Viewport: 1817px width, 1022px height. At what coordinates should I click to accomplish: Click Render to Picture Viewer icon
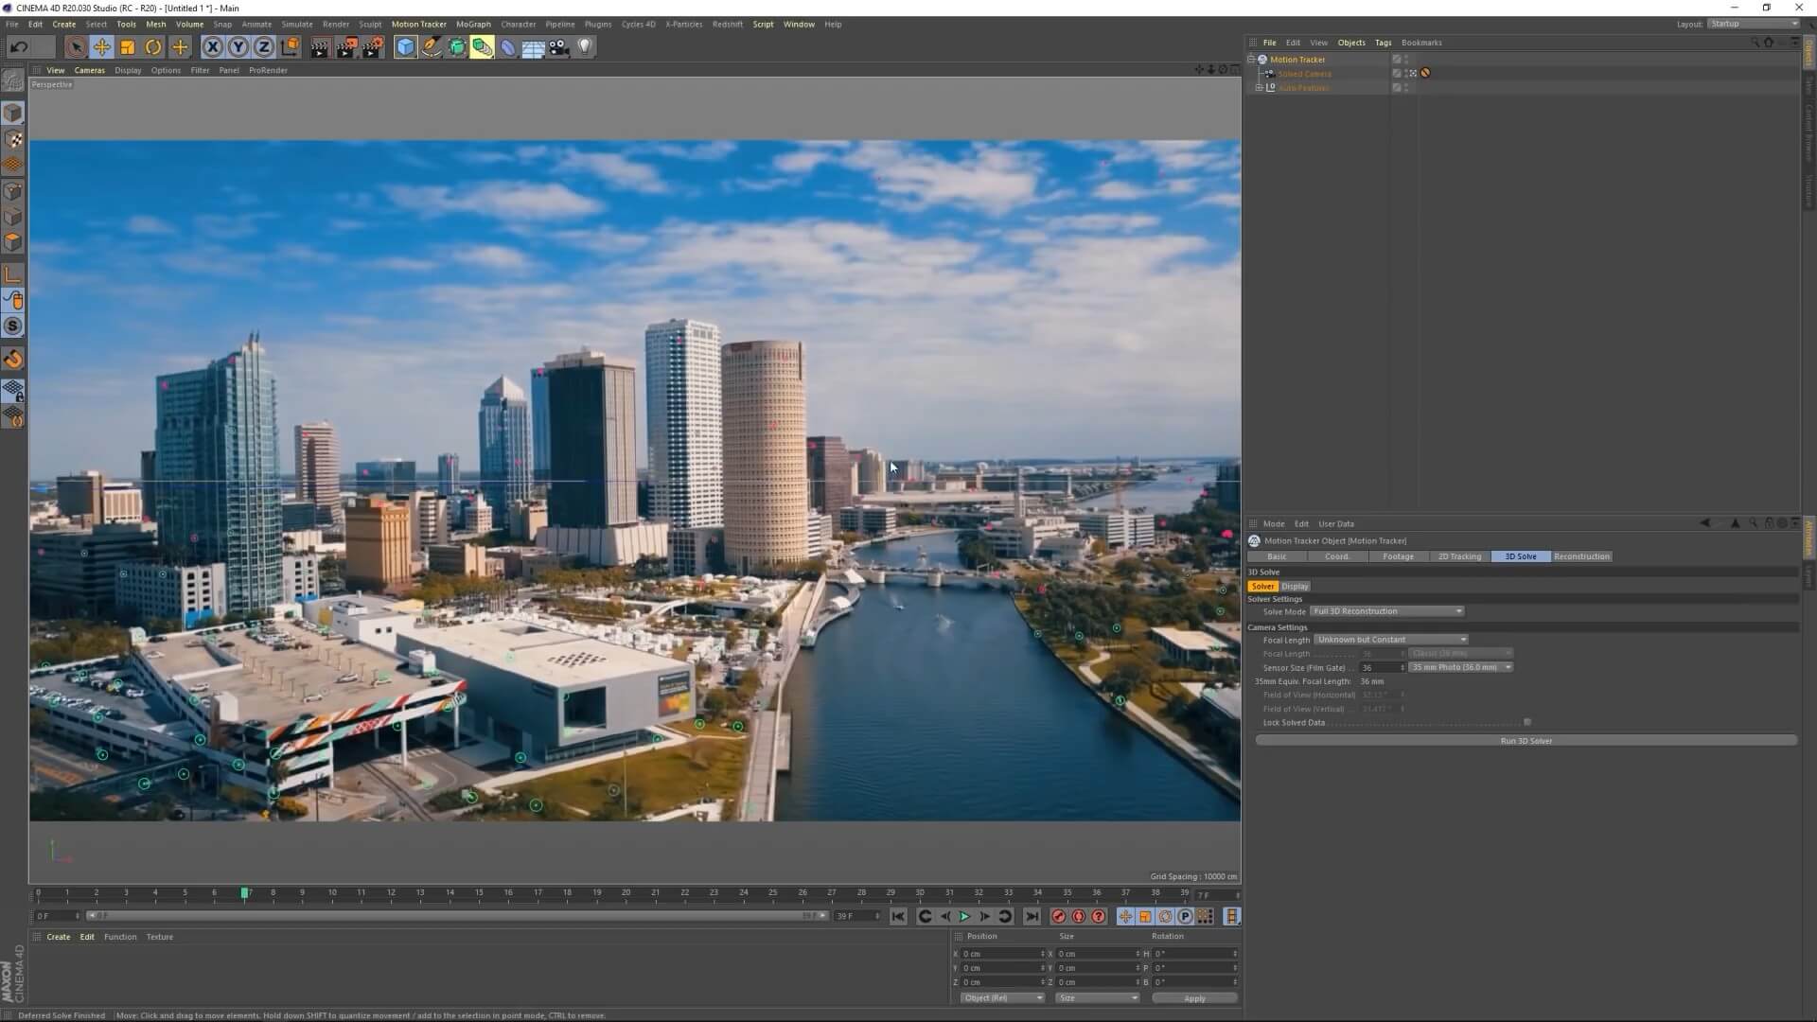tap(346, 46)
